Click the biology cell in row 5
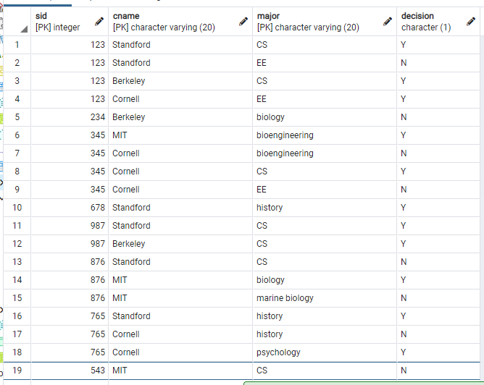484x385 pixels. click(x=325, y=117)
